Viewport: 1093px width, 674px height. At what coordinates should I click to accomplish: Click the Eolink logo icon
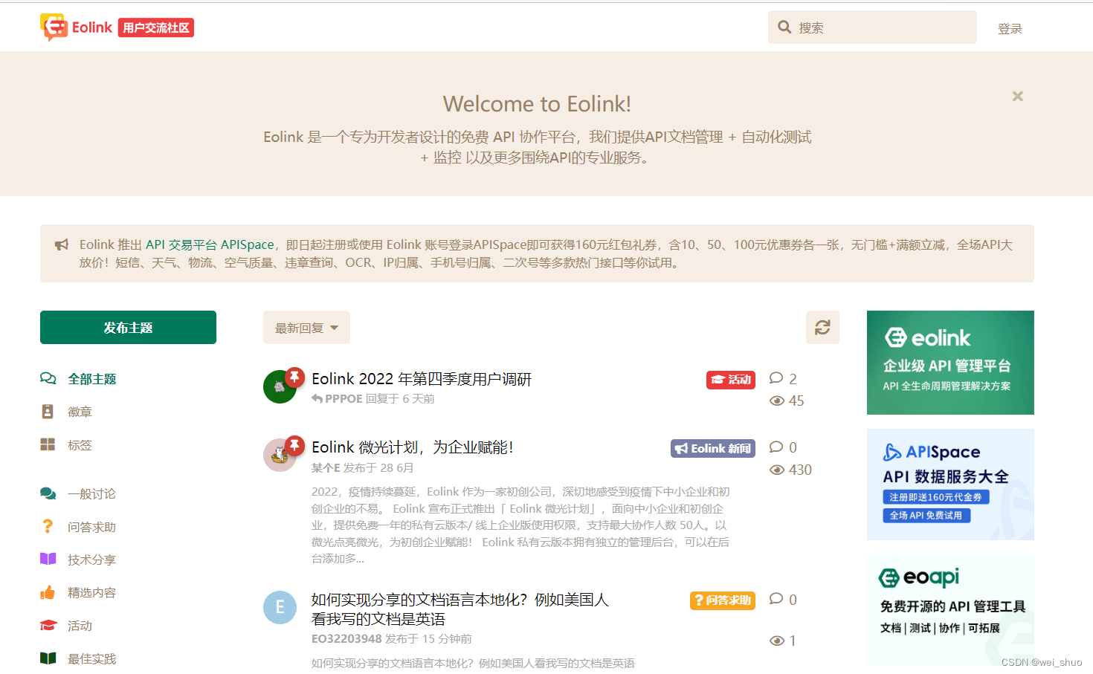pyautogui.click(x=54, y=27)
